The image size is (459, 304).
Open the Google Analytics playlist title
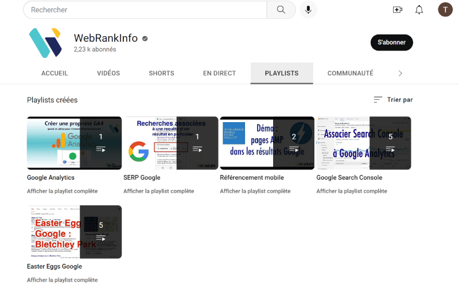[50, 178]
